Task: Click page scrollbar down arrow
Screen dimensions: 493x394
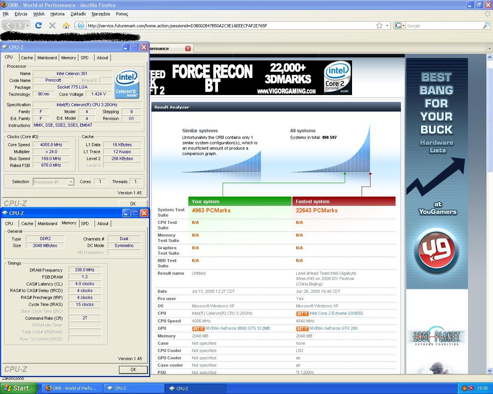Action: point(490,371)
